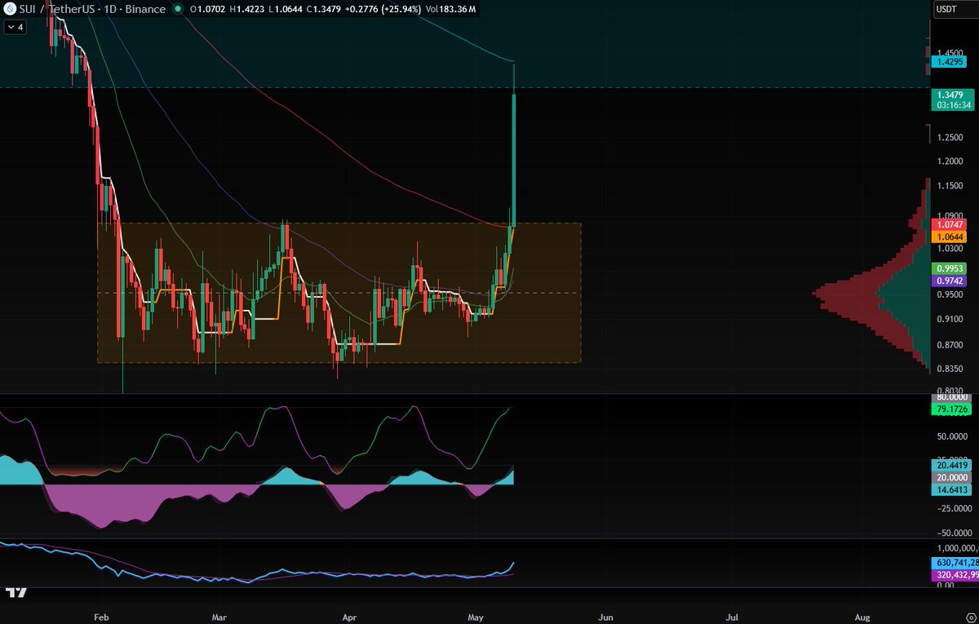Viewport: 979px width, 624px height.
Task: Click the L1.0644 low value
Action: pyautogui.click(x=286, y=10)
